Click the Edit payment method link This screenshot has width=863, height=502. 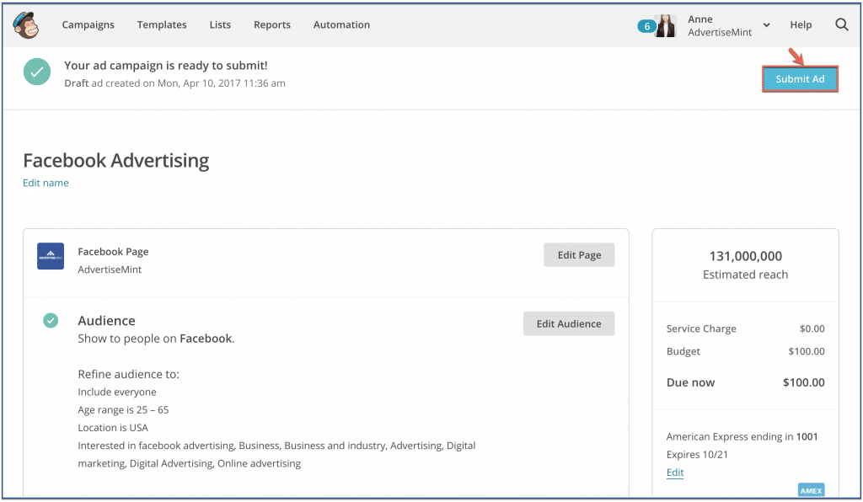coord(675,473)
